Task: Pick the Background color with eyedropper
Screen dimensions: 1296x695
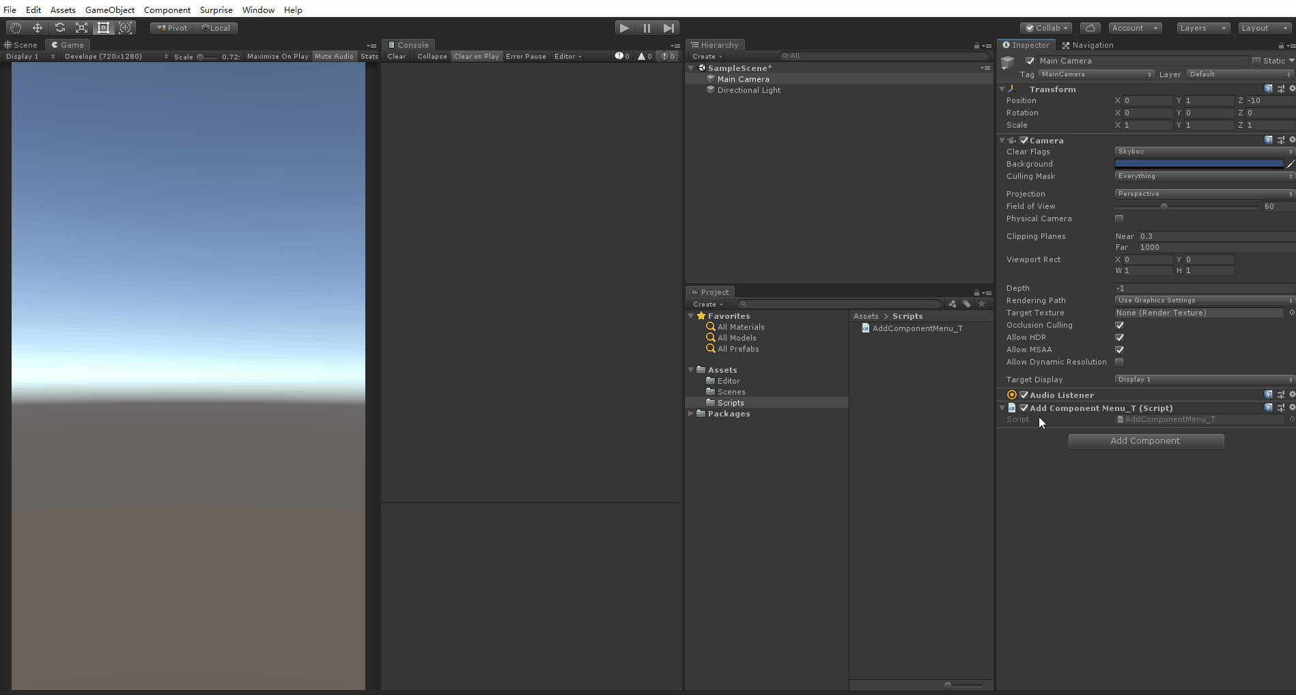Action: click(1290, 164)
